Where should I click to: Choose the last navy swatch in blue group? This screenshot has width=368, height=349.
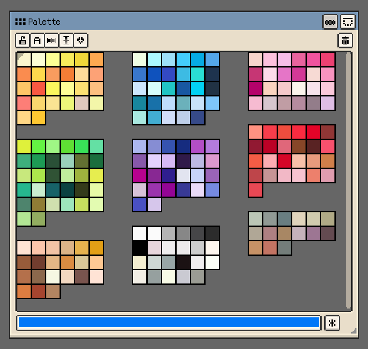point(198,118)
